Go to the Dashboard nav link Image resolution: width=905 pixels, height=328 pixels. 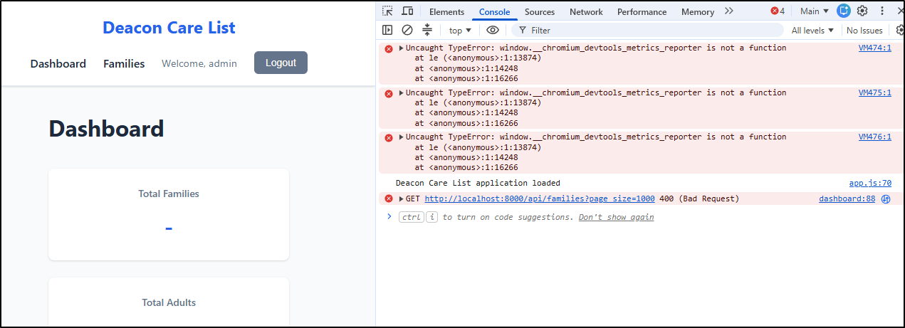coord(58,63)
